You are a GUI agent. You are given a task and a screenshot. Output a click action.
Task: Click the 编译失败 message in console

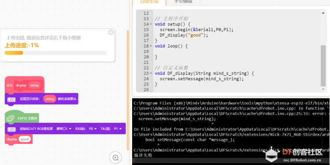pos(143,155)
